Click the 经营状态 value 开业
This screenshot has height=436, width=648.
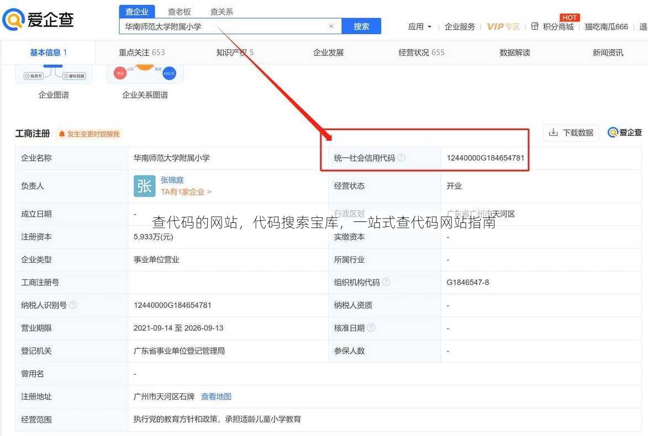[454, 186]
